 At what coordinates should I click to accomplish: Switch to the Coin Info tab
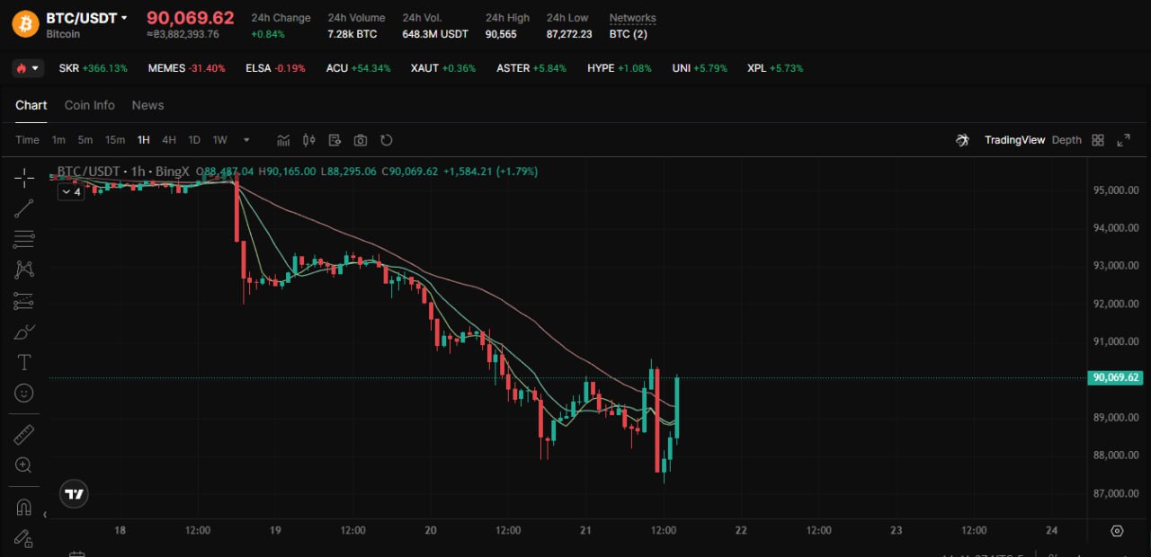pyautogui.click(x=89, y=105)
